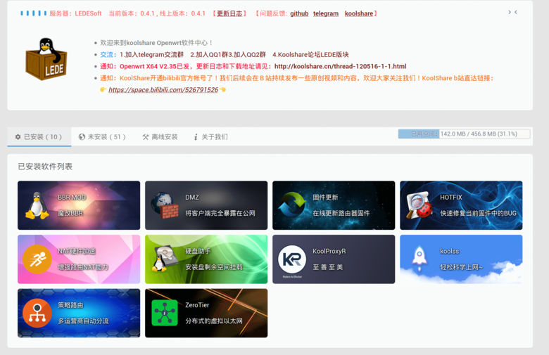Open the NAT硬件加速 plugin card
This screenshot has width=549, height=355.
click(79, 259)
